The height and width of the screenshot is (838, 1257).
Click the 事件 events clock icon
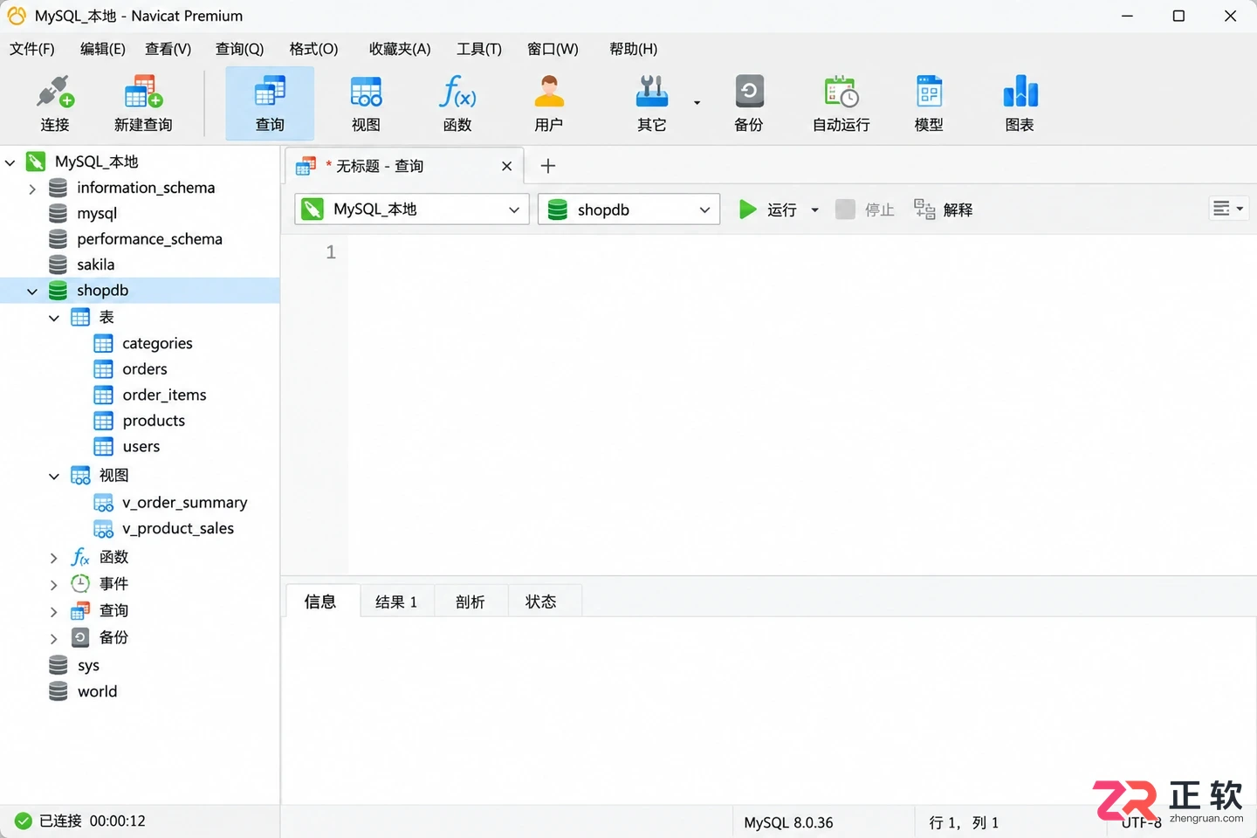(x=80, y=583)
